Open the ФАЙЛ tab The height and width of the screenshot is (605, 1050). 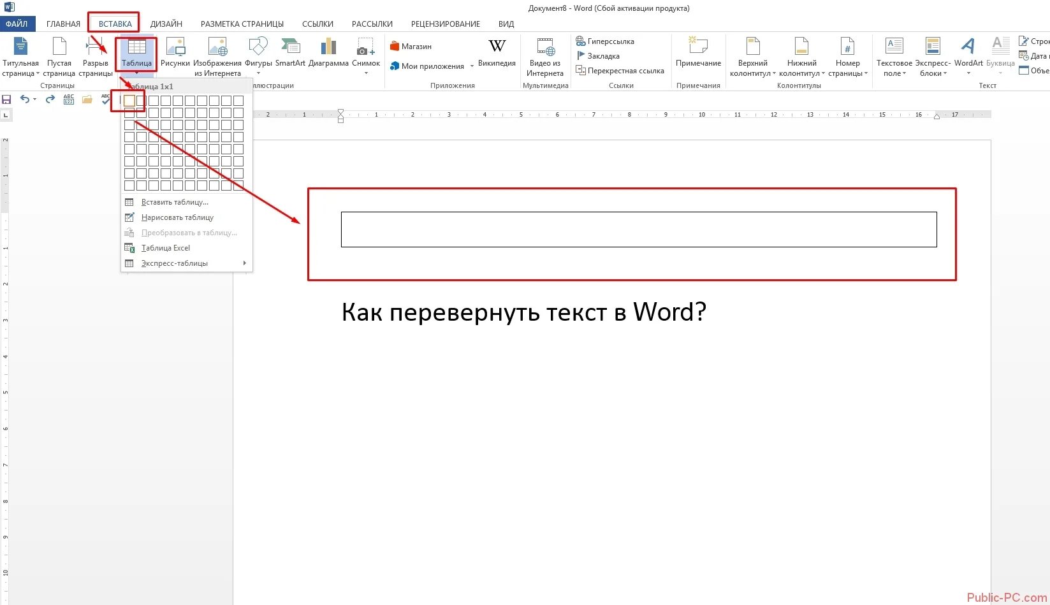pyautogui.click(x=17, y=24)
